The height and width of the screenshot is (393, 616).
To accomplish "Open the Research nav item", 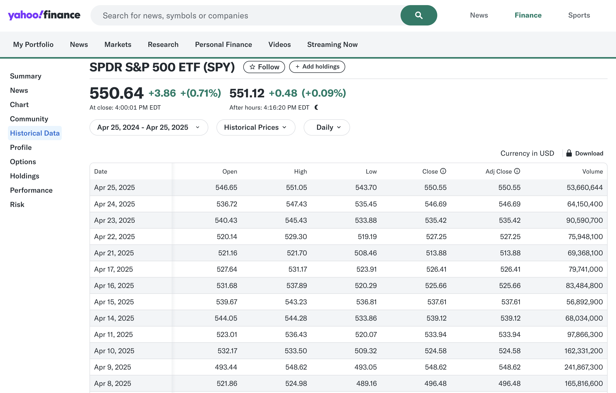I will pyautogui.click(x=163, y=45).
